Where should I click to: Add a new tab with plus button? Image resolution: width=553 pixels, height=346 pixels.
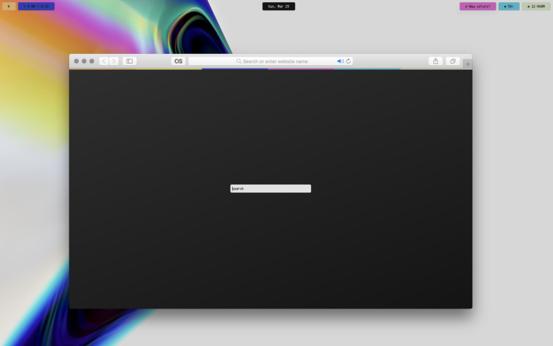(468, 64)
